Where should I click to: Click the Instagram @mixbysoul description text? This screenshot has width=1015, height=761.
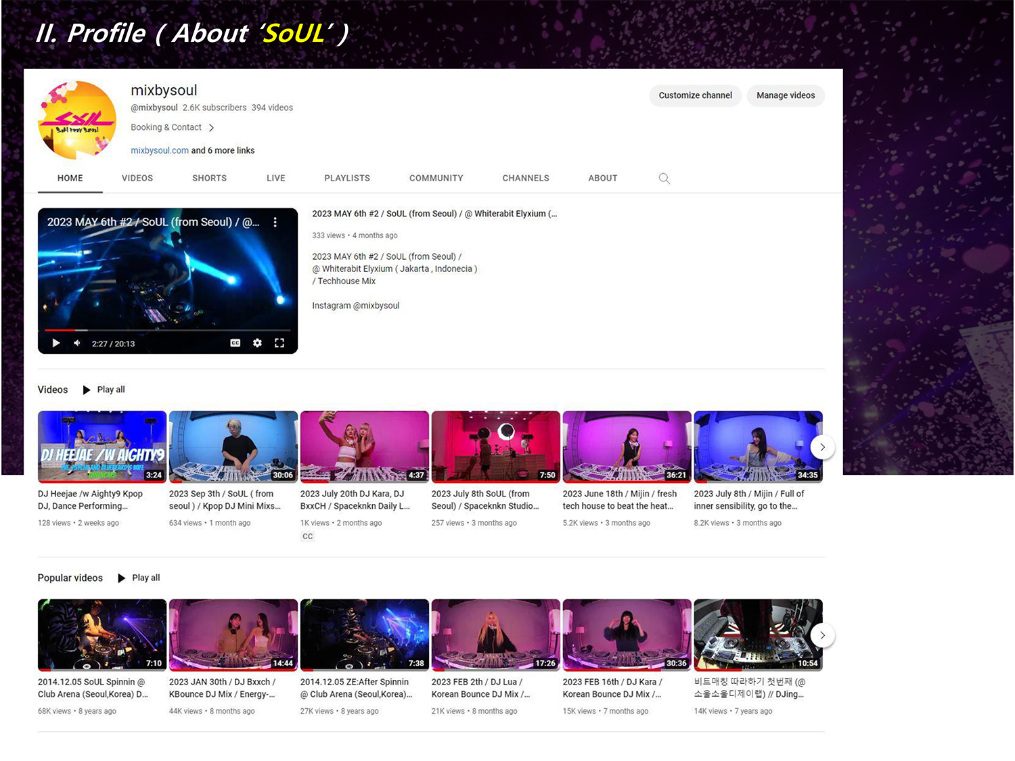[356, 306]
